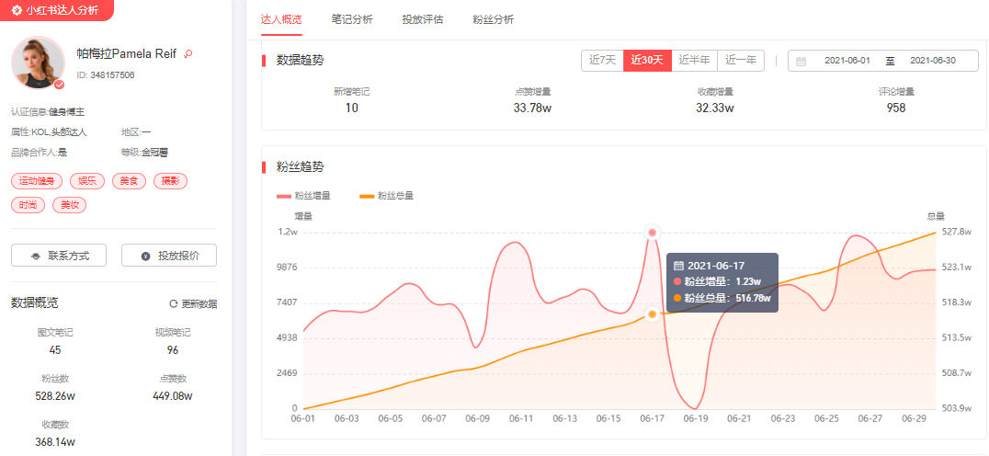Click the 美食 tag

tap(129, 182)
